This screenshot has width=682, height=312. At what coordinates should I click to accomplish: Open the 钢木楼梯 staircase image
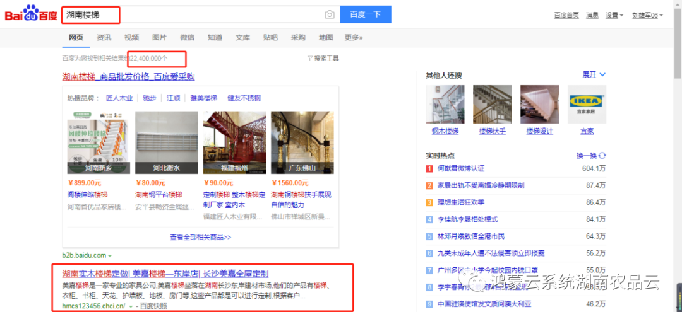(445, 105)
